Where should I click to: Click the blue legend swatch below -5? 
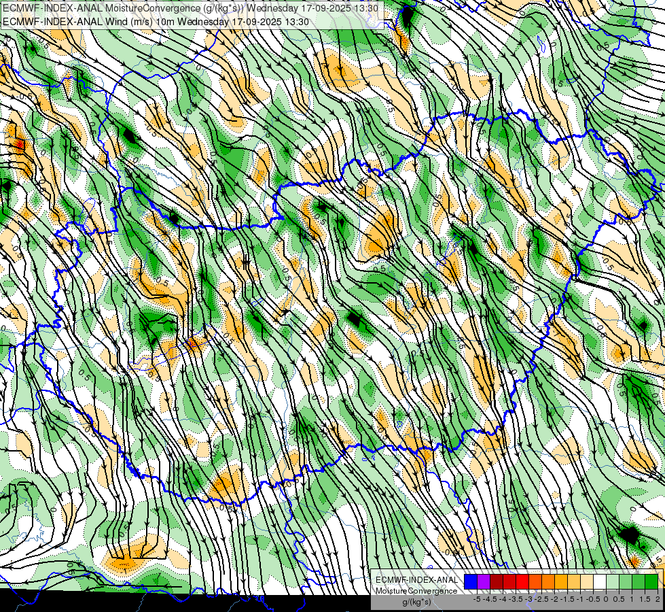[x=471, y=582]
